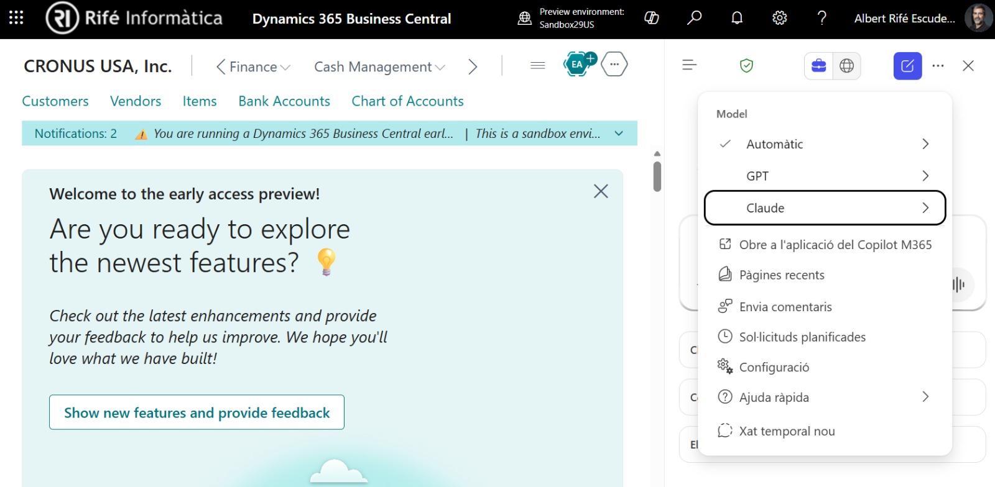Dismiss the early access preview card

pyautogui.click(x=601, y=191)
